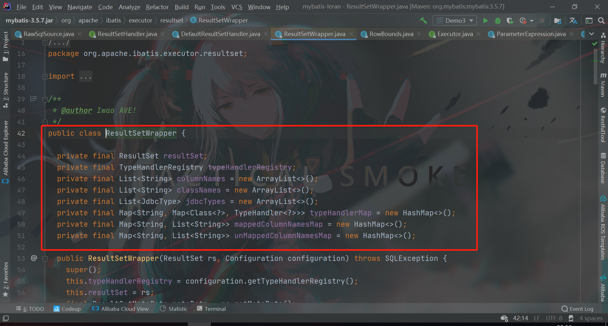This screenshot has height=326, width=608.
Task: Show hidden tabs dropdown chevron
Action: (592, 34)
